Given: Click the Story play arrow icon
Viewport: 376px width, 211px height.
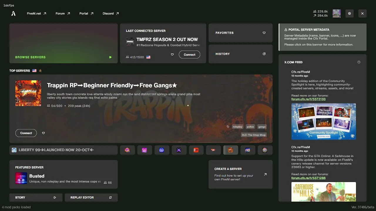Looking at the screenshot, I should point(55,198).
